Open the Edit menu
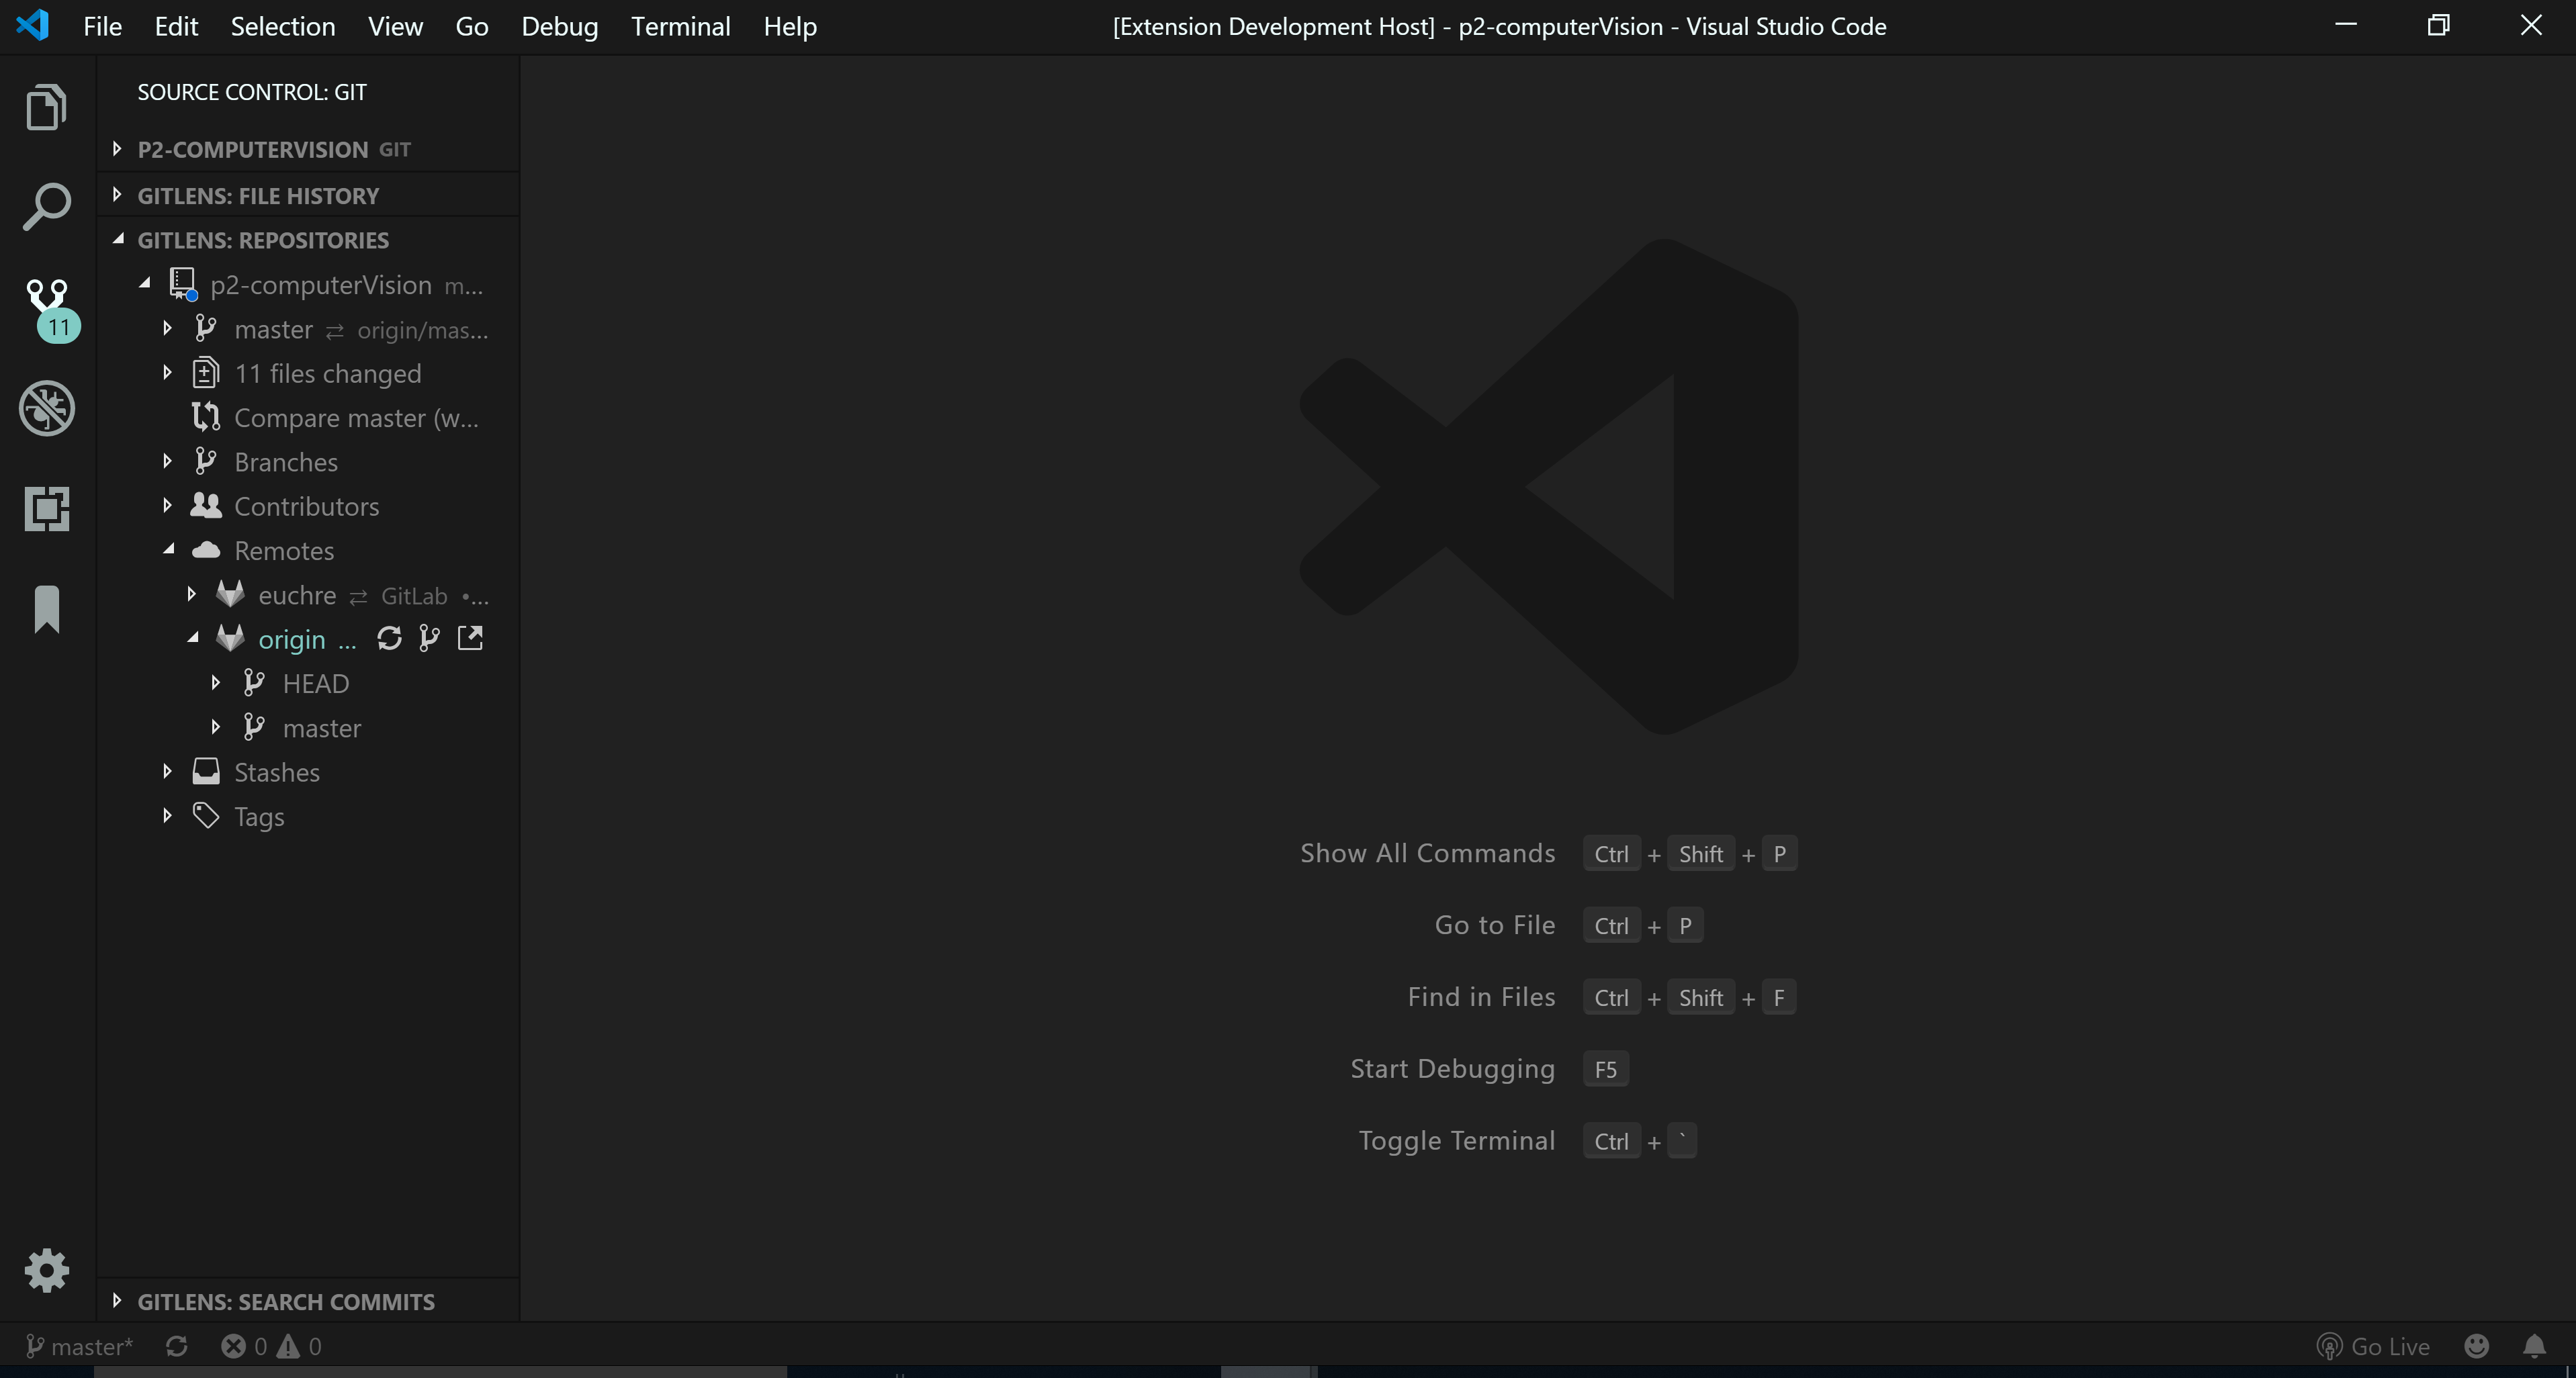Viewport: 2576px width, 1378px height. (176, 26)
